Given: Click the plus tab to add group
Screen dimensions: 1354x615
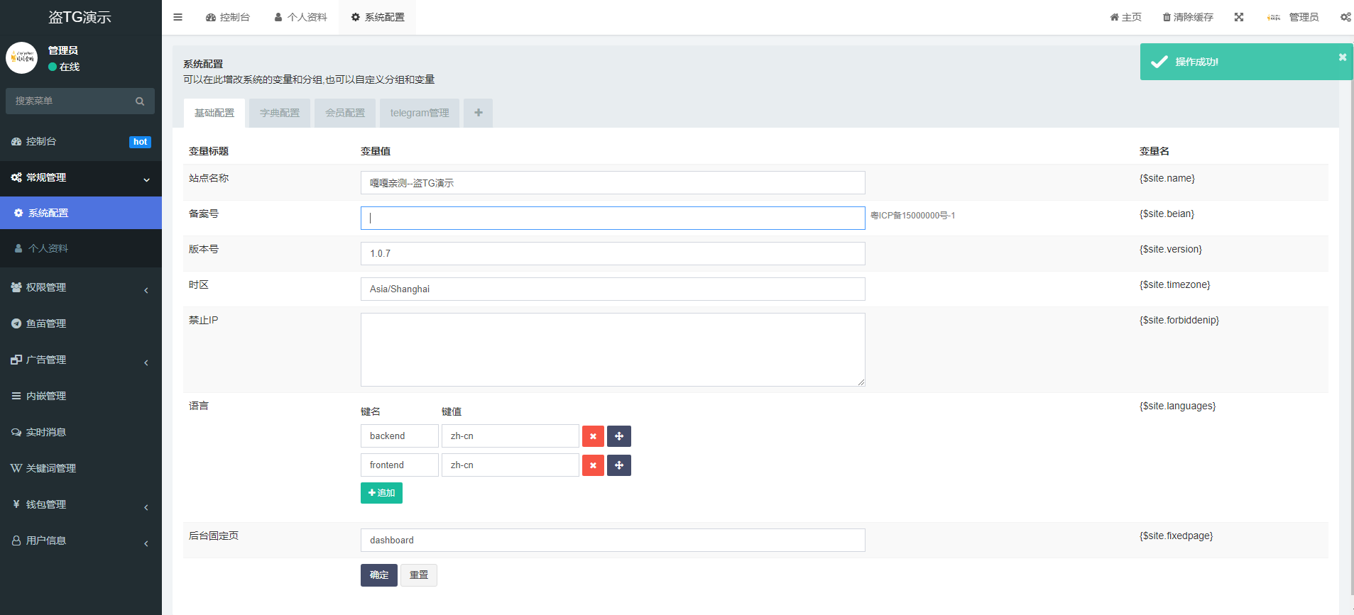Looking at the screenshot, I should [478, 113].
